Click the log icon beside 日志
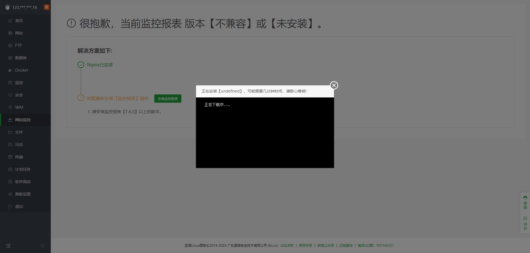 coord(10,145)
